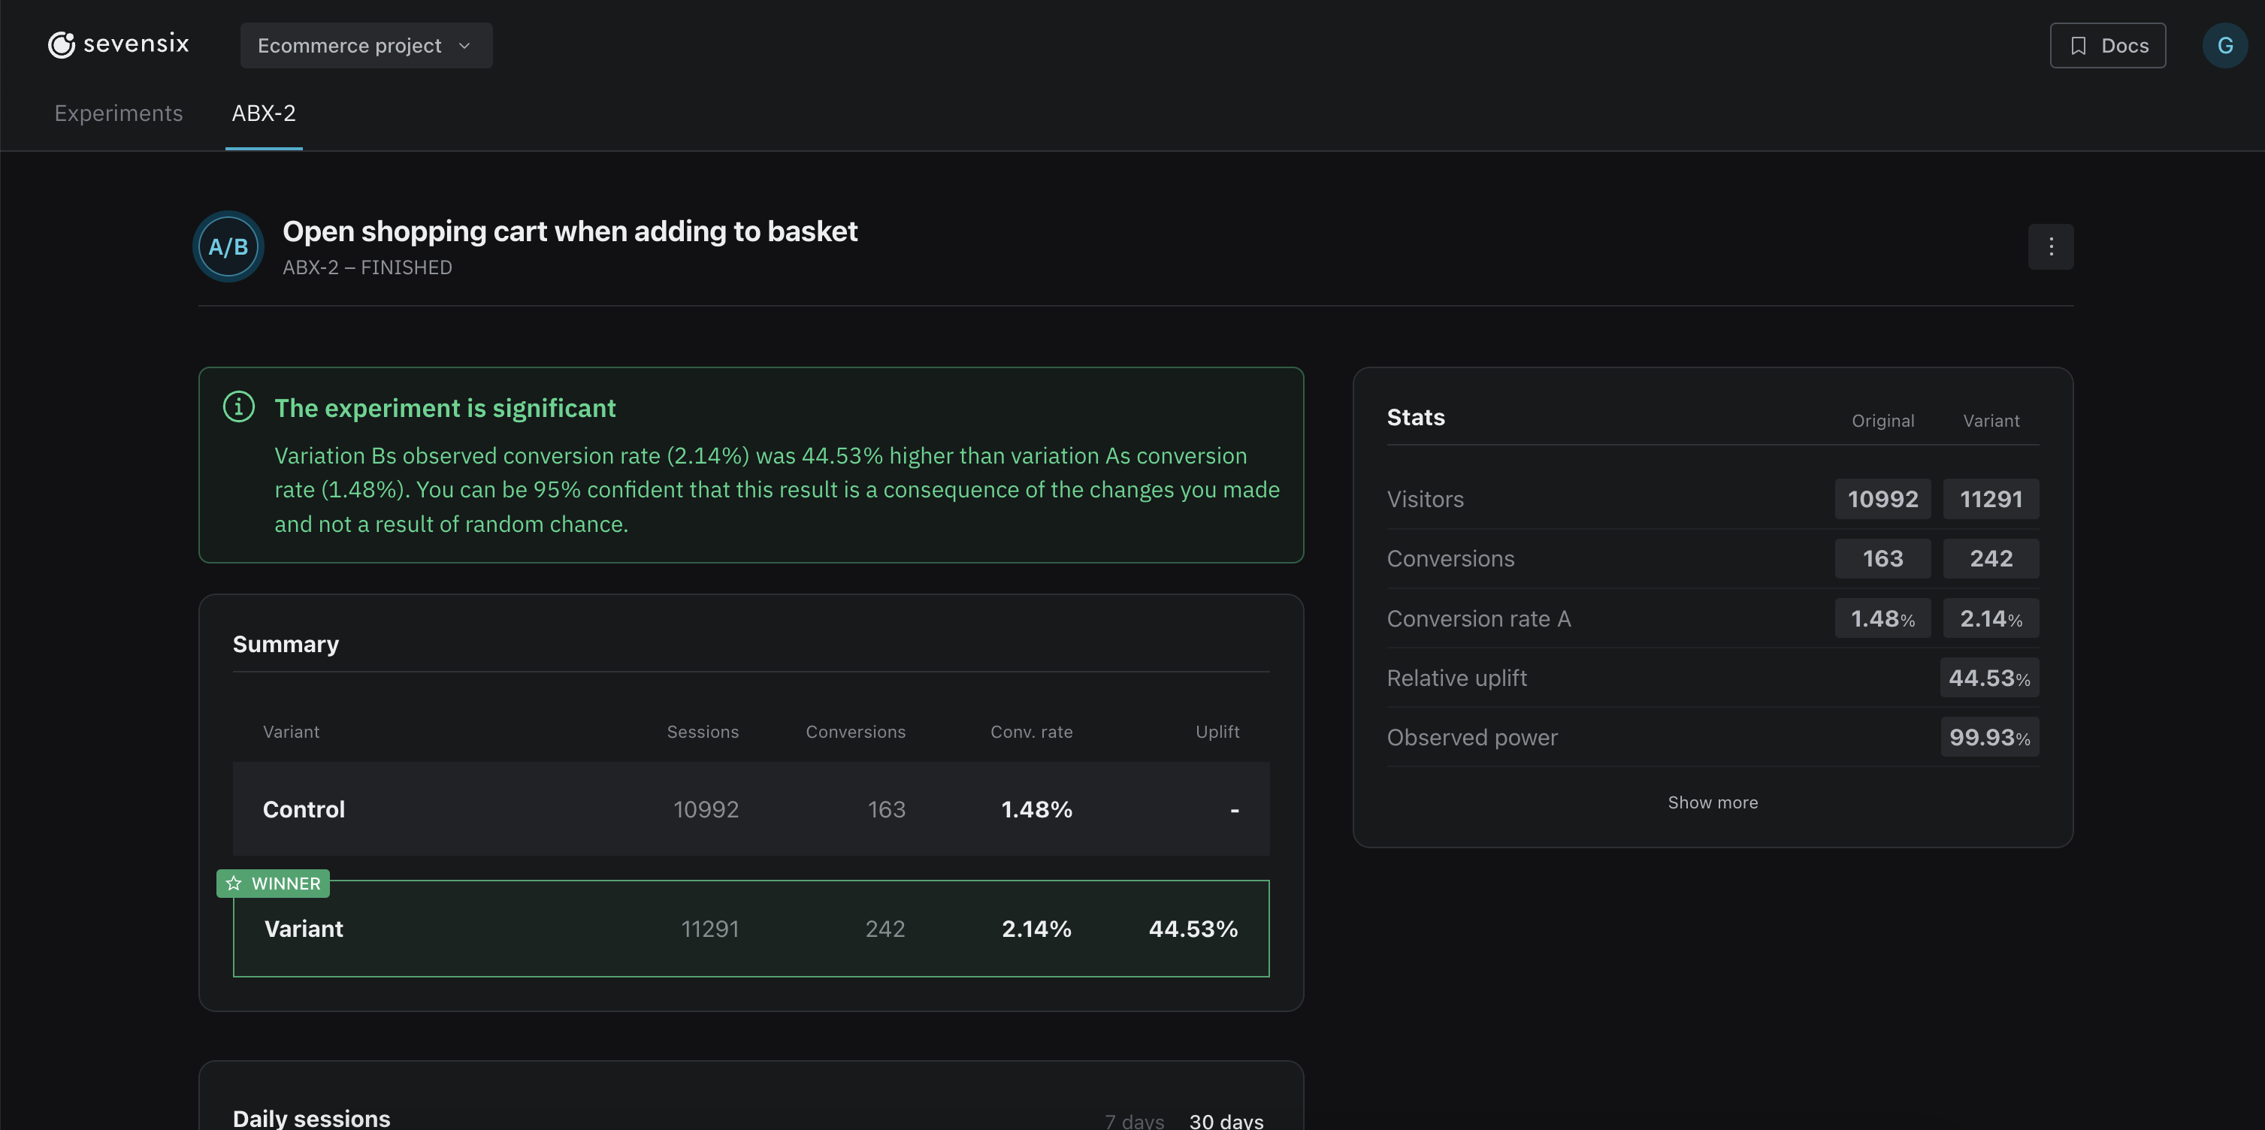
Task: Switch to the Experiments tab
Action: tap(119, 113)
